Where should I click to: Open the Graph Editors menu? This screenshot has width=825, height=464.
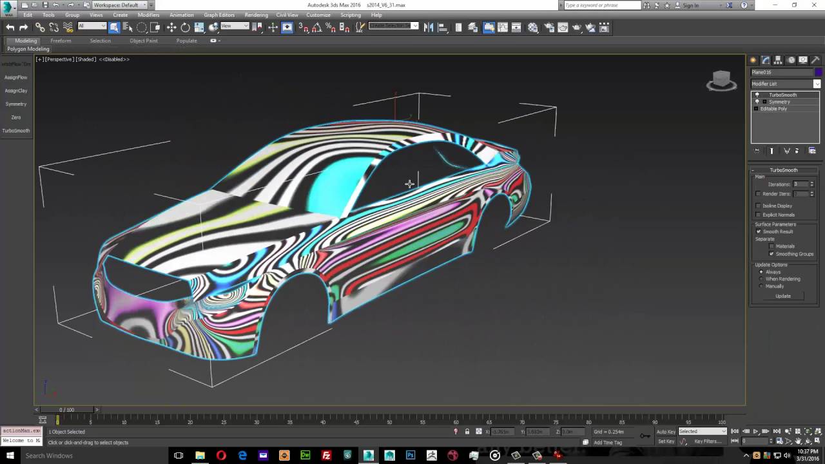click(219, 15)
